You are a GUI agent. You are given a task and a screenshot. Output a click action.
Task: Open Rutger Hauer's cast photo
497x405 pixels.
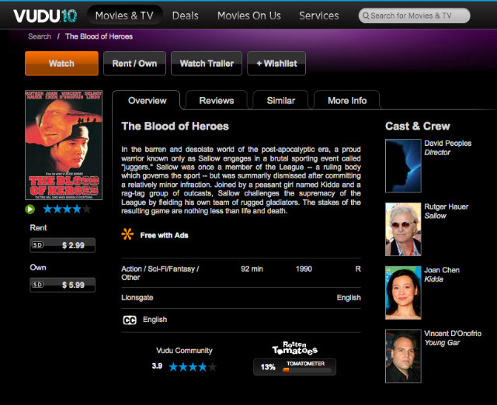point(403,229)
